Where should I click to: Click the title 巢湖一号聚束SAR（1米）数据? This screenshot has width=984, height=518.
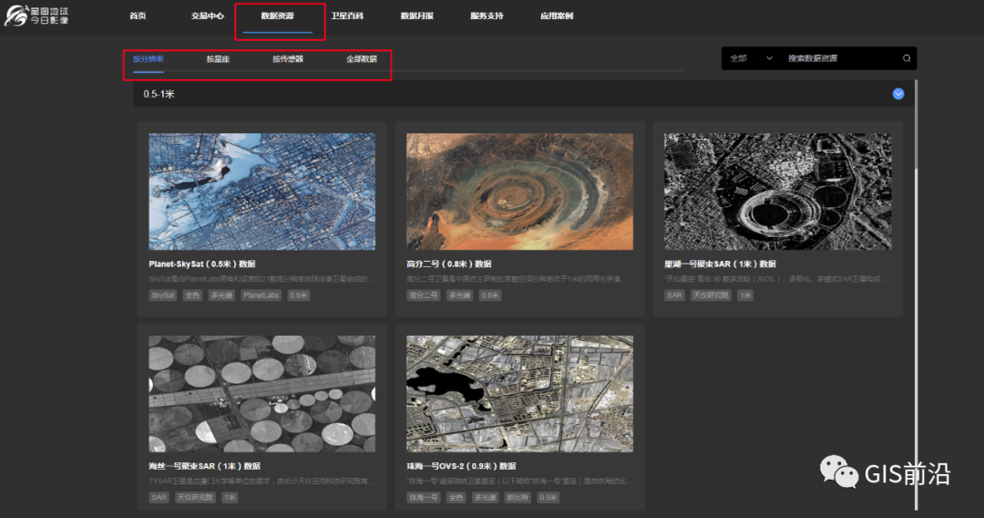(720, 264)
